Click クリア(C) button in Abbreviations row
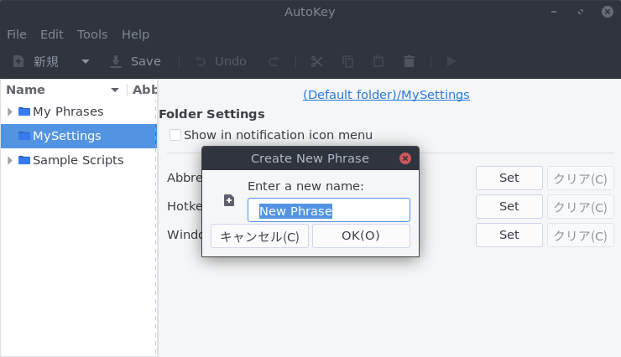Image resolution: width=621 pixels, height=357 pixels. coord(580,178)
